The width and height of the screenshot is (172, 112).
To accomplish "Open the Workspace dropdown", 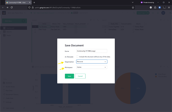I will tap(91, 67).
